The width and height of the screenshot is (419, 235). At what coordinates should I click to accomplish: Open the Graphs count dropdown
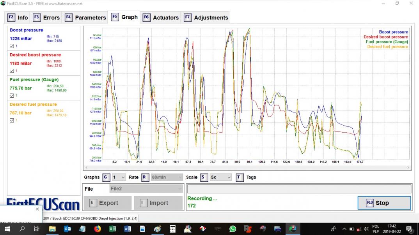coord(119,177)
